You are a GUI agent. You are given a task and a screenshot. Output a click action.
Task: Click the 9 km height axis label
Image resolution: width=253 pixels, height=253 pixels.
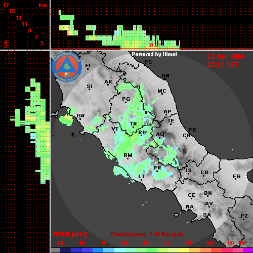[30, 30]
